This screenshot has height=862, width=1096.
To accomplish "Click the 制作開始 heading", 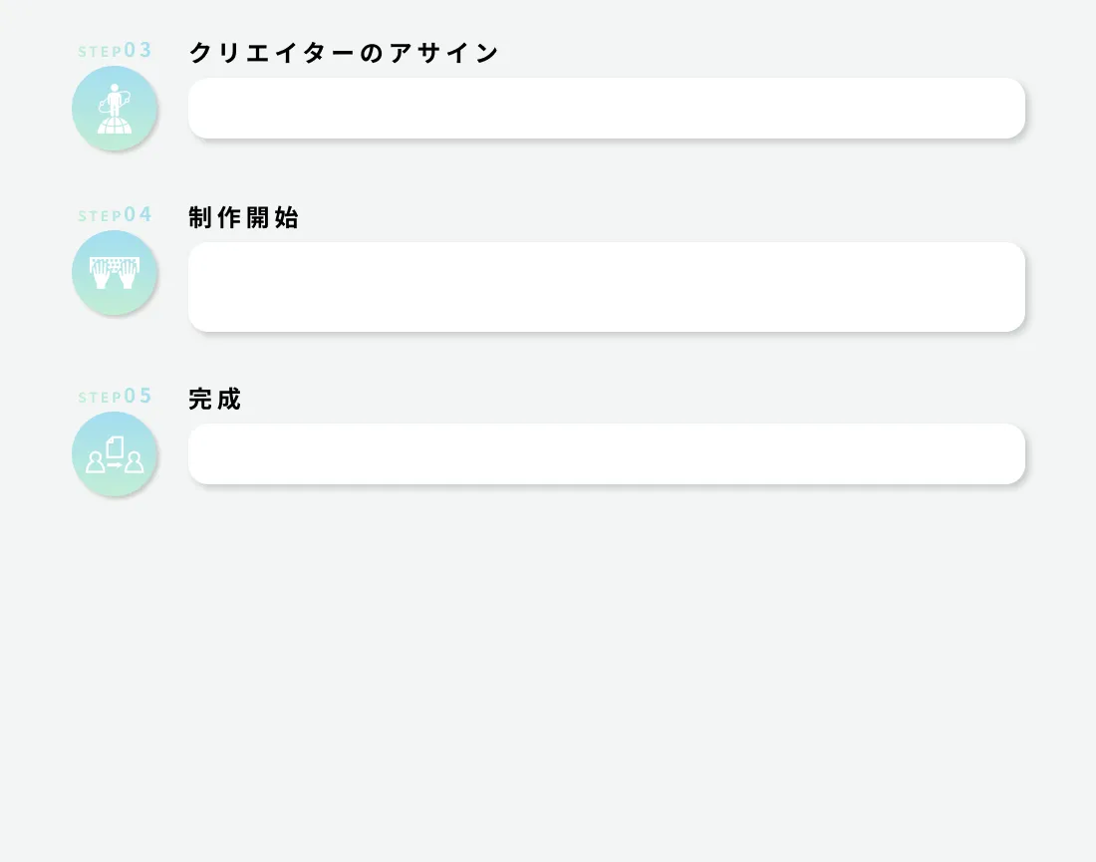I will pos(244,218).
